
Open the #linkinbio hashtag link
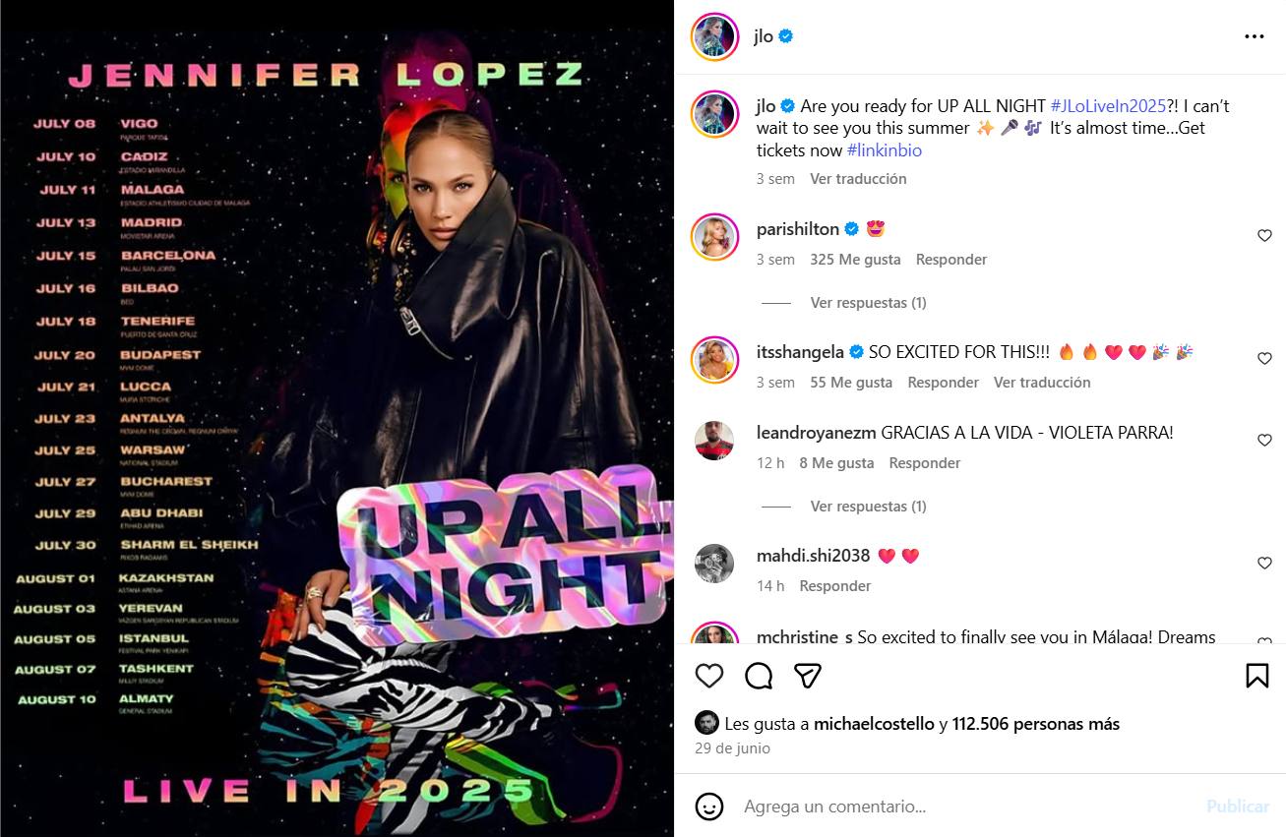885,150
